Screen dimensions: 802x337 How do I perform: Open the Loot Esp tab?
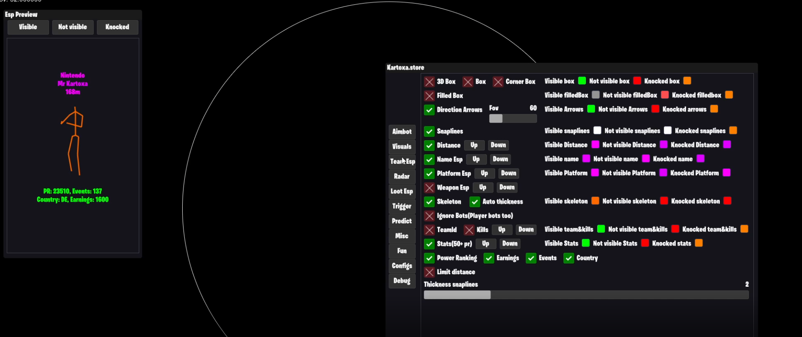click(x=402, y=191)
